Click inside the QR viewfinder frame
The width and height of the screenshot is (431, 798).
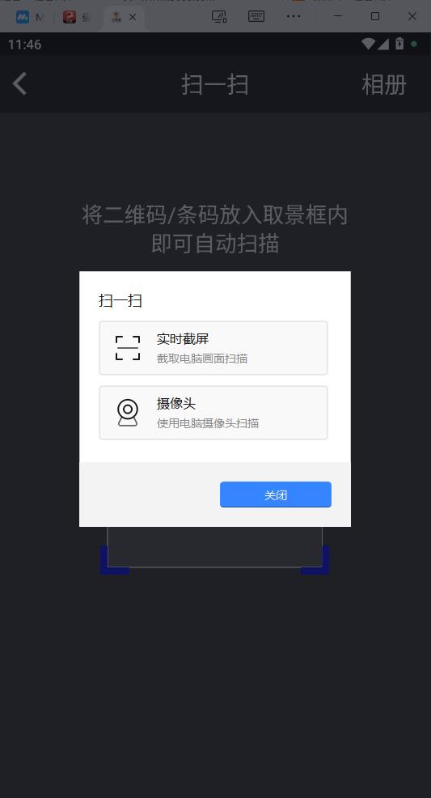(x=214, y=547)
